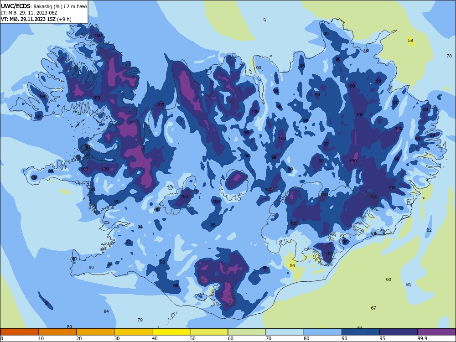The height and width of the screenshot is (342, 456).
Task: Select the bright yellow 40–50 legend swatch
Action: tap(171, 332)
